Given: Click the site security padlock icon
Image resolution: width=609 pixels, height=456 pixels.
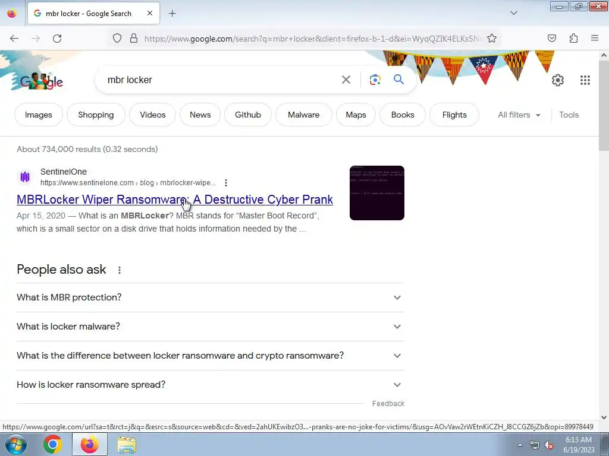Looking at the screenshot, I should (134, 39).
